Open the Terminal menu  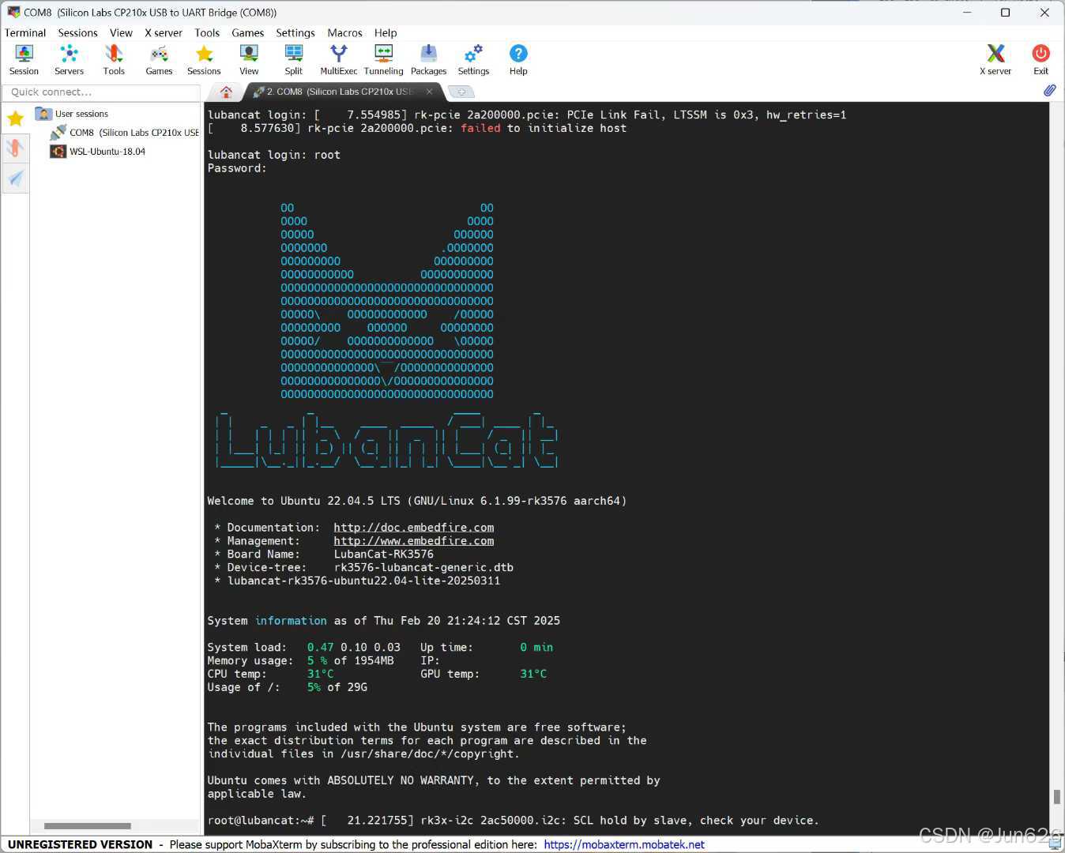[x=25, y=32]
